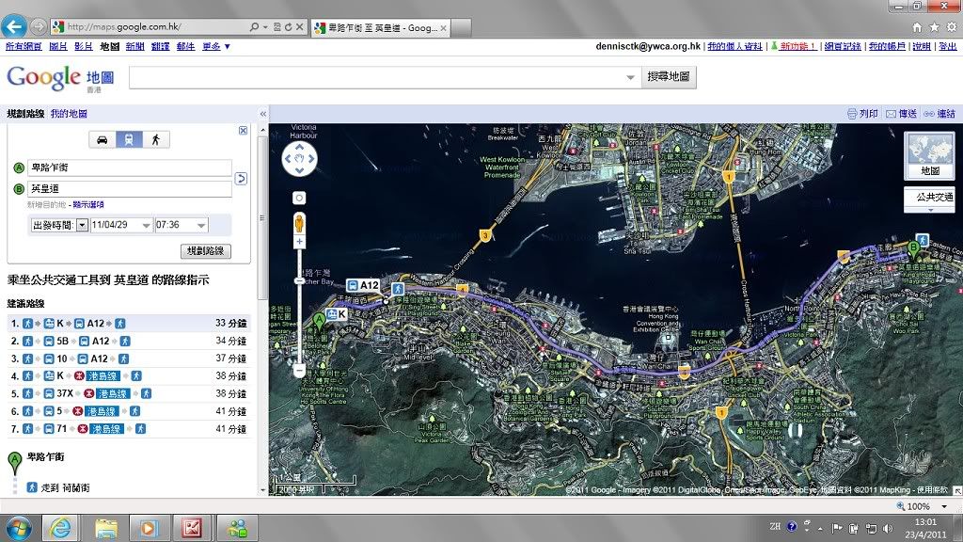
Task: Click the start field containing 畢路乍街
Action: (130, 167)
